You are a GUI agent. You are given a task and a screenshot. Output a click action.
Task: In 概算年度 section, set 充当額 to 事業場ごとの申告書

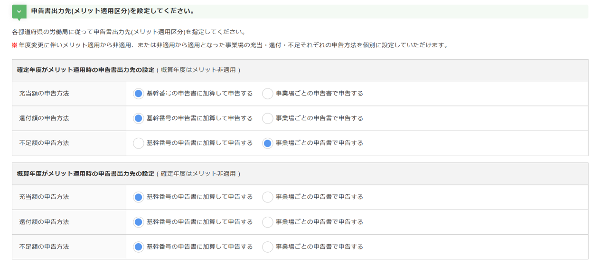click(x=268, y=197)
